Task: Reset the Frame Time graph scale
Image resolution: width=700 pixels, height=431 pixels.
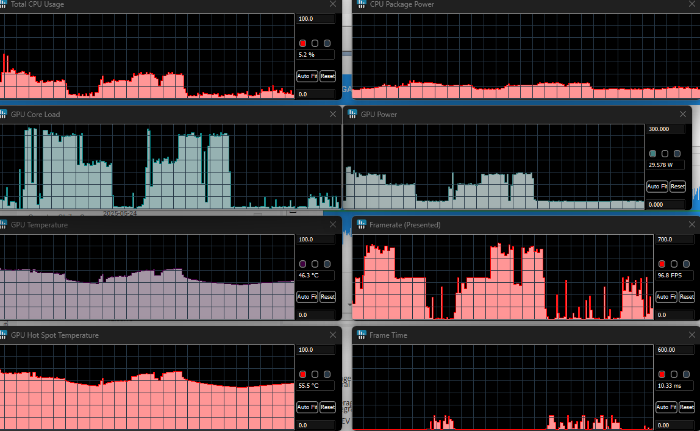Action: (x=687, y=407)
